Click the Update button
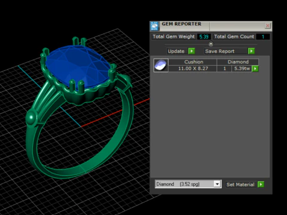This screenshot has height=215, width=287. [x=176, y=51]
